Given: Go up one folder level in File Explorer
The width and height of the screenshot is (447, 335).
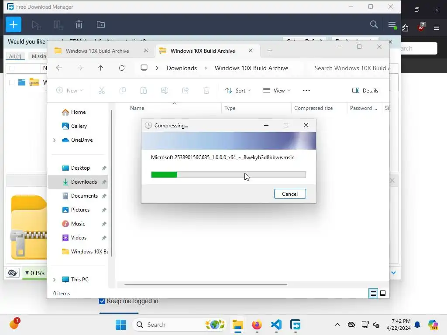Looking at the screenshot, I should tap(101, 68).
